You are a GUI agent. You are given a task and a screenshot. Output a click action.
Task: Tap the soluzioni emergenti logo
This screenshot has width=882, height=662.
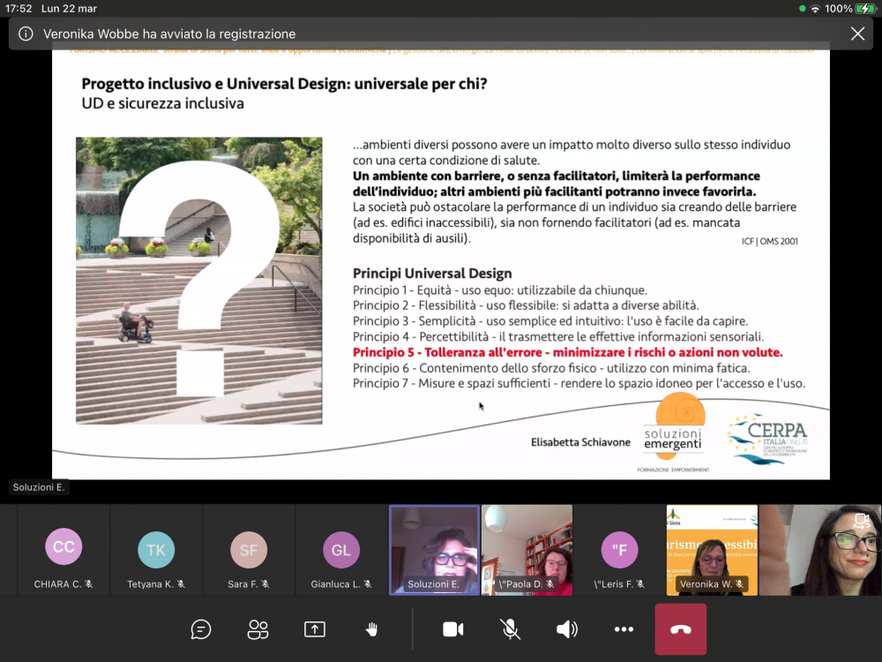pyautogui.click(x=674, y=433)
